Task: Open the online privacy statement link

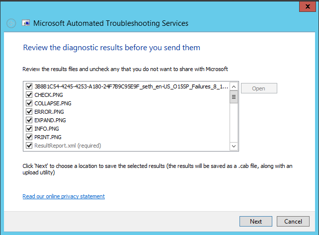Action: (x=64, y=196)
